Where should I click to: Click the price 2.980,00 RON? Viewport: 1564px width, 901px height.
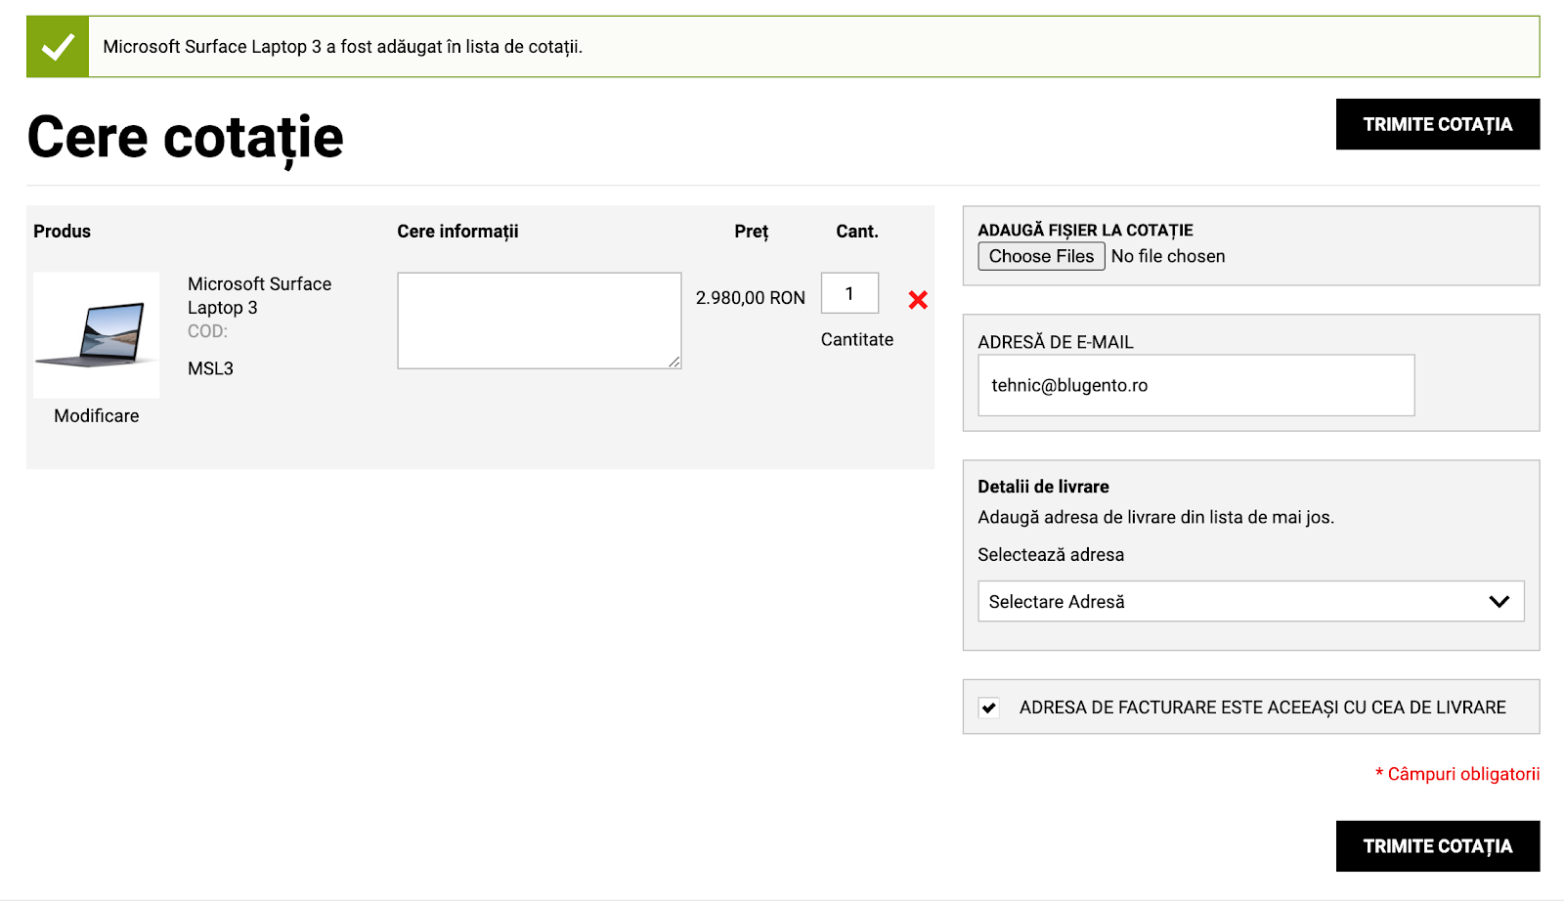click(x=751, y=298)
